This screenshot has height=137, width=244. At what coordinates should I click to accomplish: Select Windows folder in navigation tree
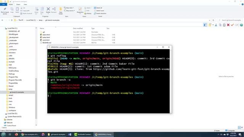pyautogui.click(x=12, y=107)
